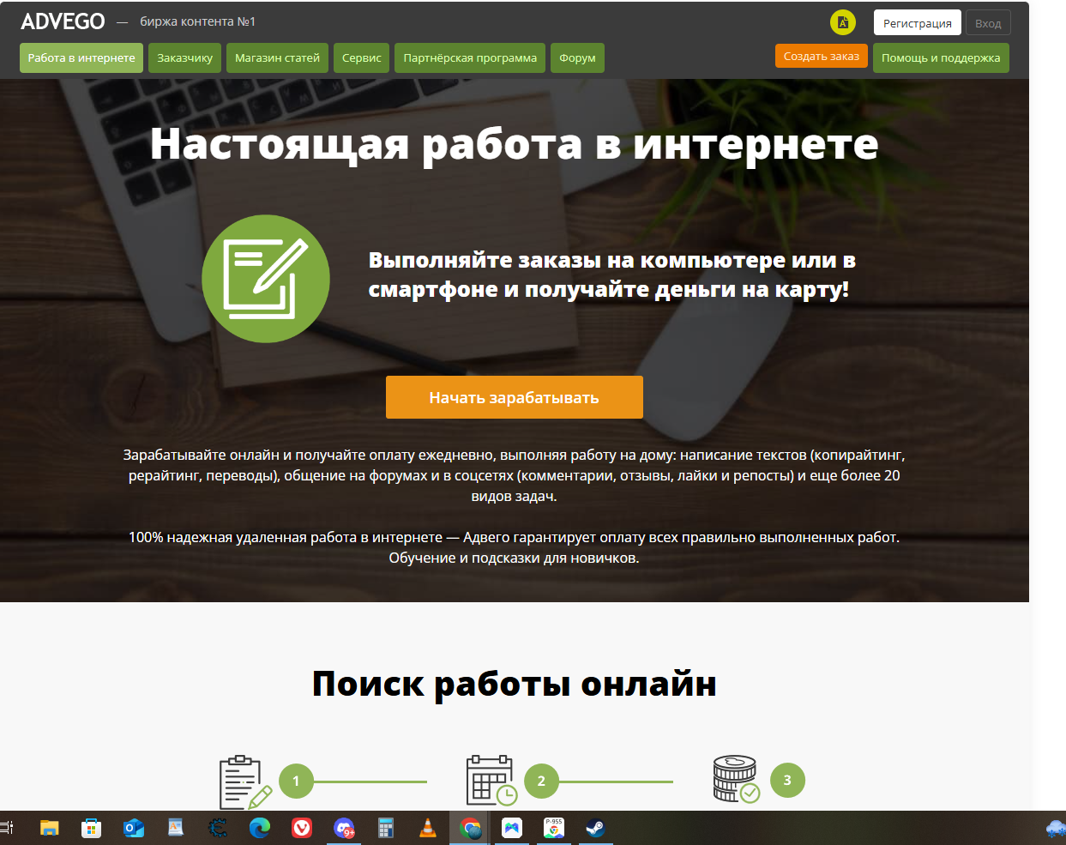1066x845 pixels.
Task: Click the calendar with clock step 2 icon
Action: [491, 780]
